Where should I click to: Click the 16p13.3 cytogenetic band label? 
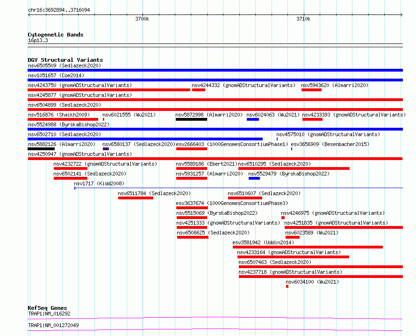[38, 40]
